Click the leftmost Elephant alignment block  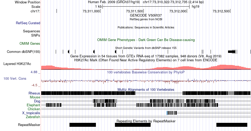(54, 105)
